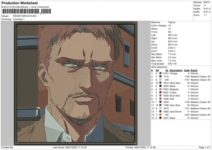Click Wilcom EmbroideryStudio – Level 3 Advanced text
Viewport: 212px width, 150px height.
click(x=25, y=7)
